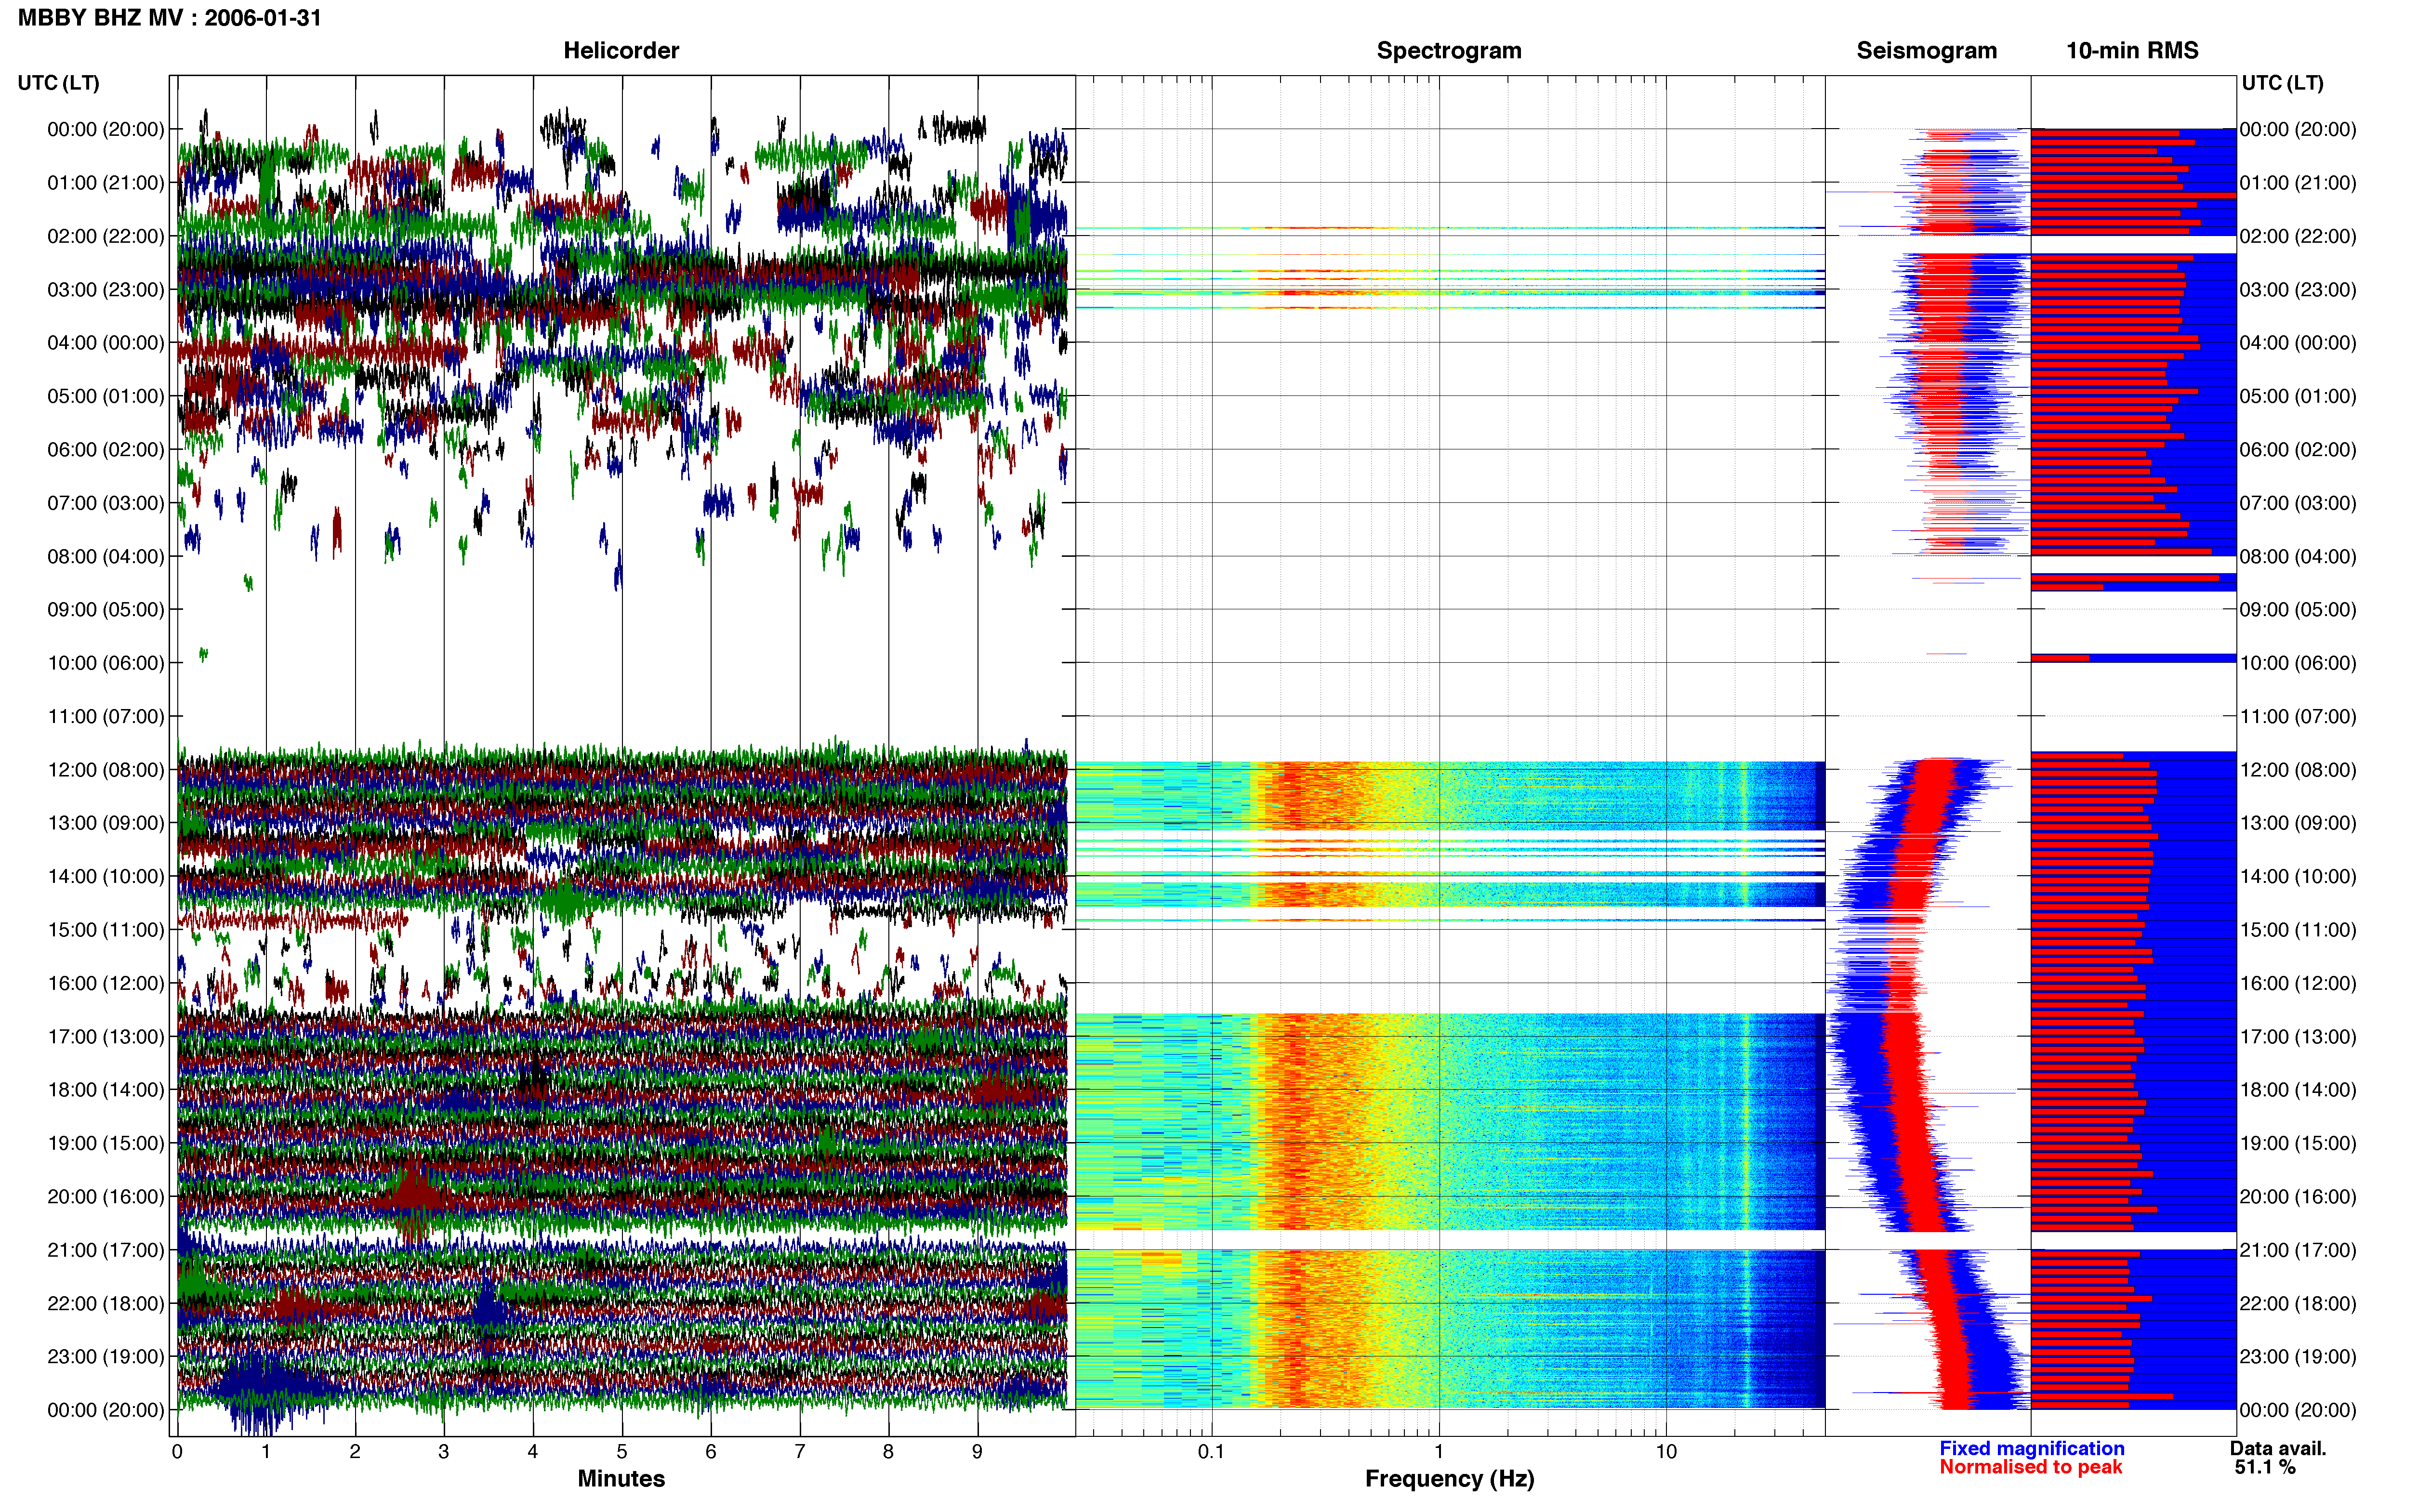Click the right '21:00 (17:00)' time label

coord(2298,1250)
